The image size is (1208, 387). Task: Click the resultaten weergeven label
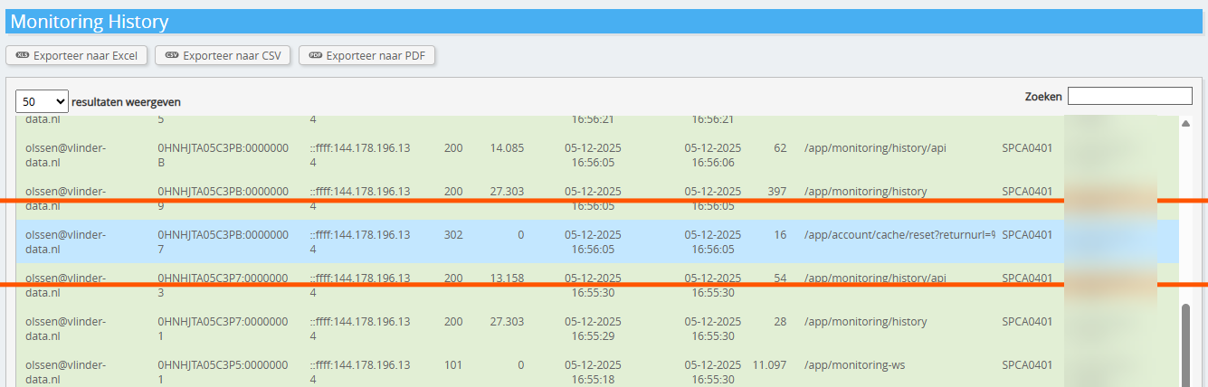(125, 102)
